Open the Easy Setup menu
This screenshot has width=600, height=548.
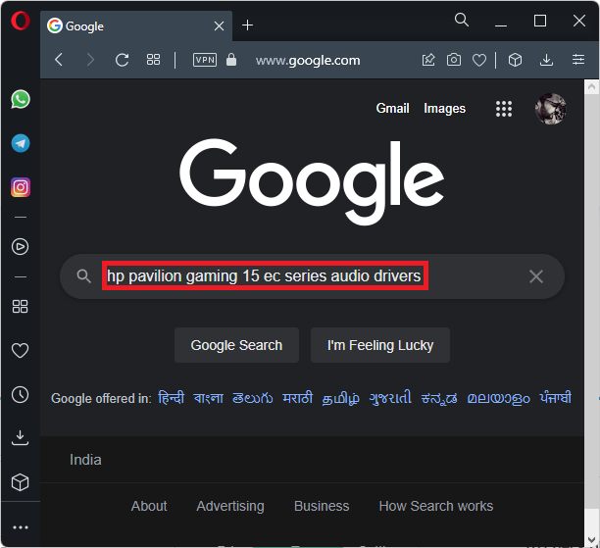coord(578,60)
